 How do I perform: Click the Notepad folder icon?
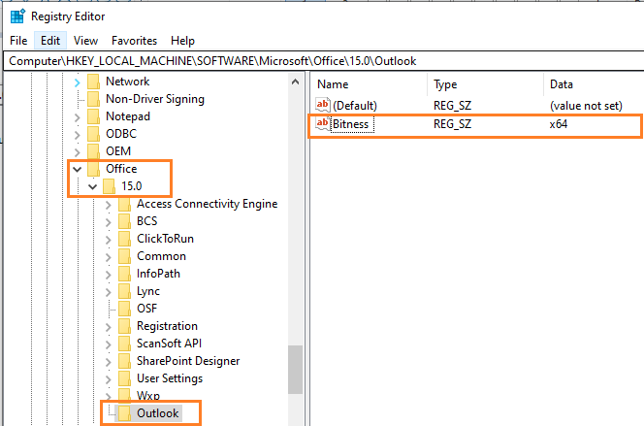93,116
